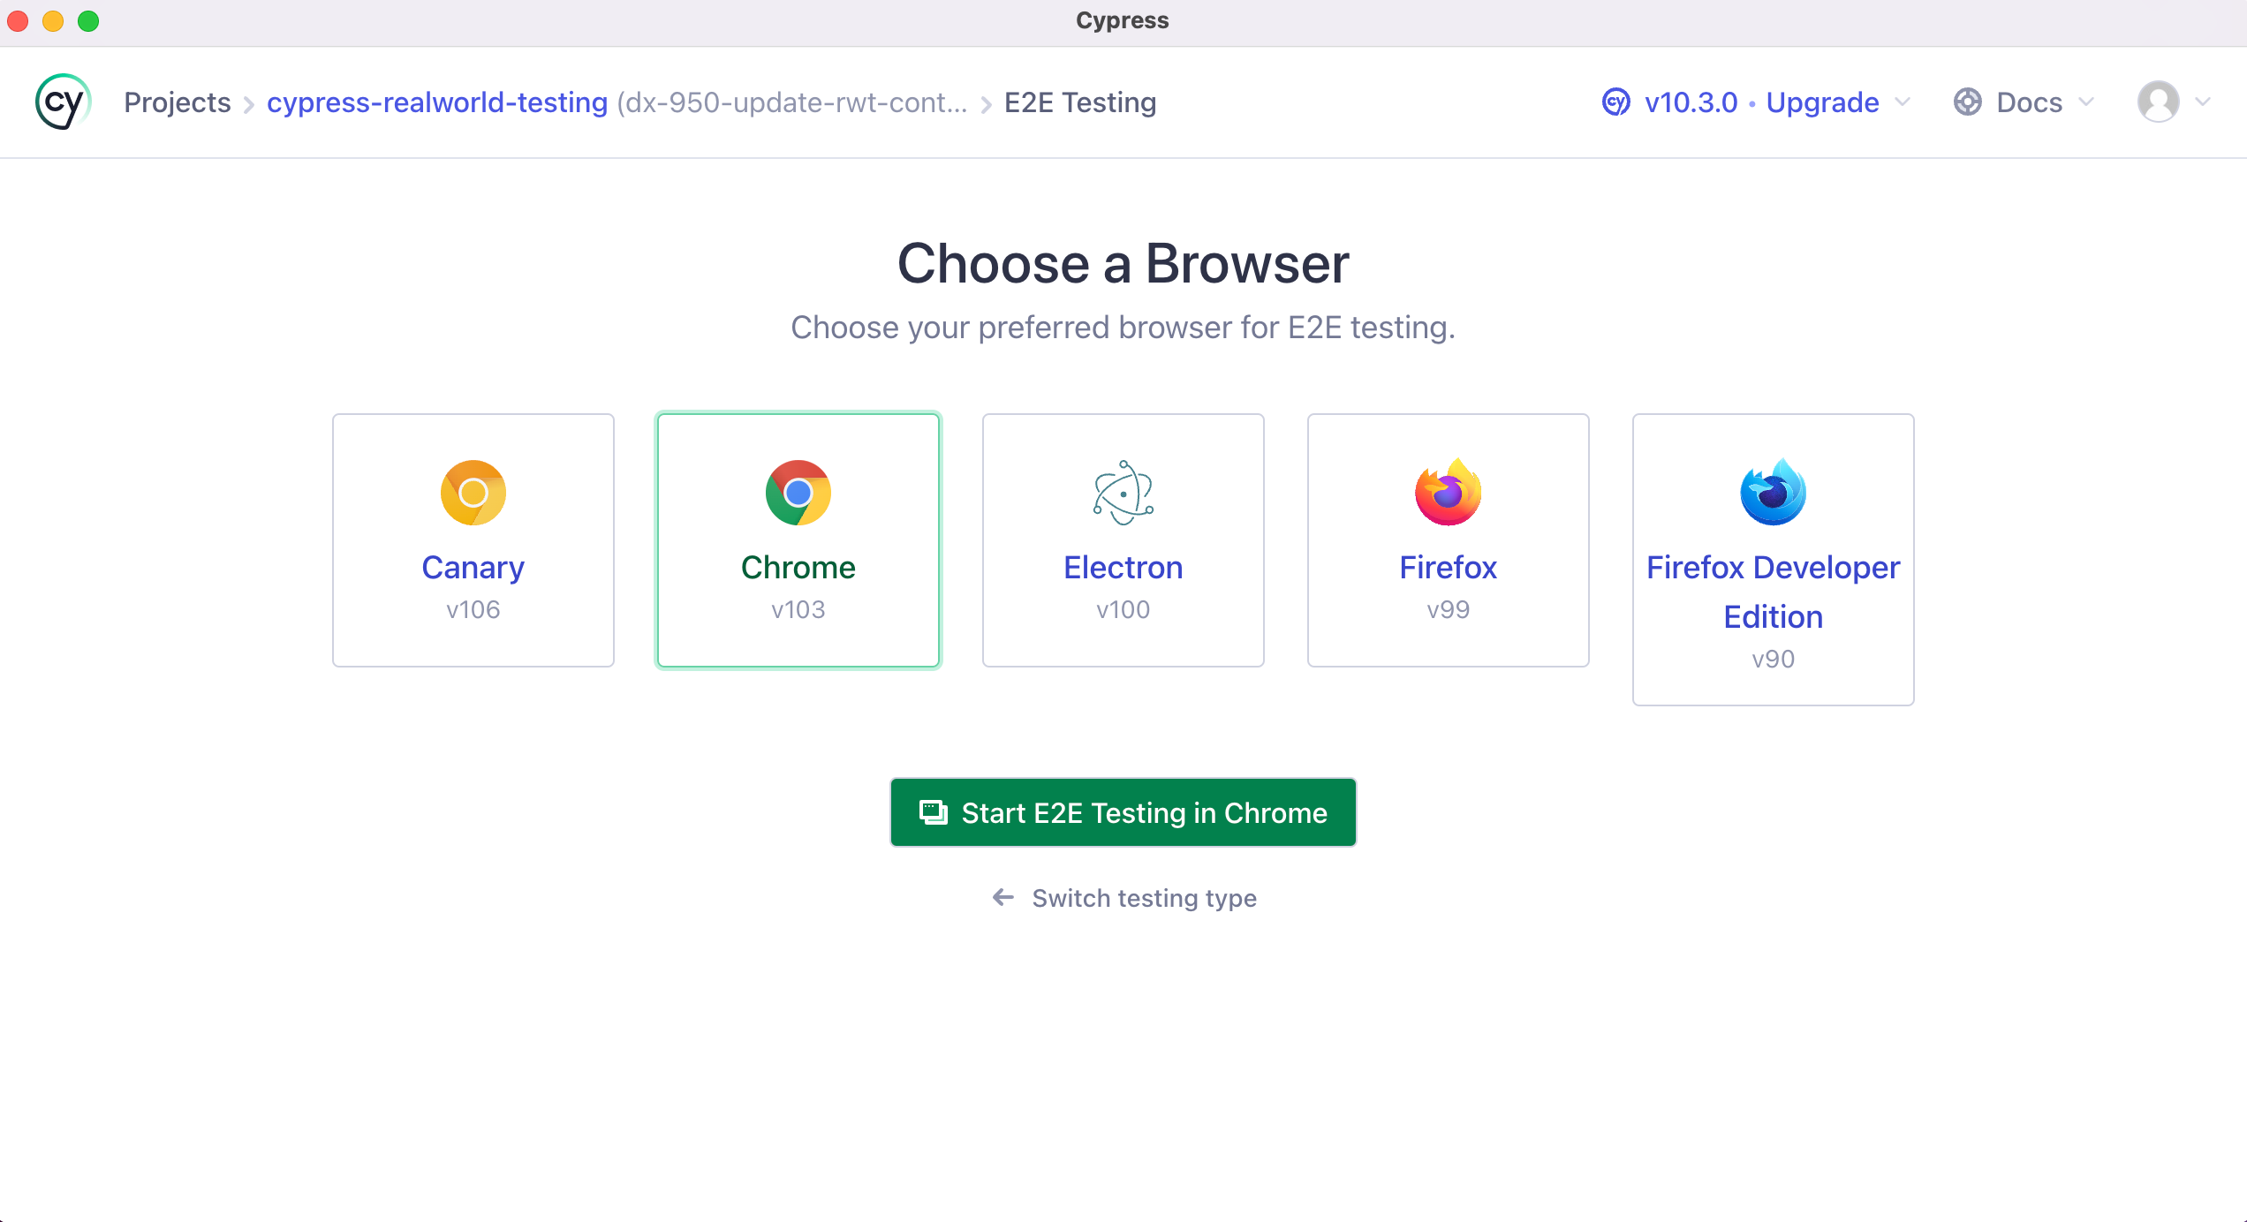
Task: Select the Electron atom icon
Action: pos(1123,493)
